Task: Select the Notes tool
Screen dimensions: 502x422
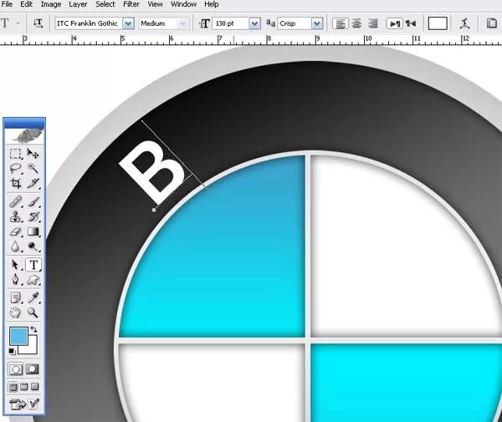Action: click(15, 298)
